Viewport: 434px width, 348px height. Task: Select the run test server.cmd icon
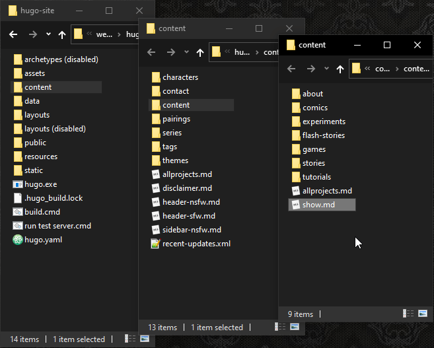[x=18, y=226]
